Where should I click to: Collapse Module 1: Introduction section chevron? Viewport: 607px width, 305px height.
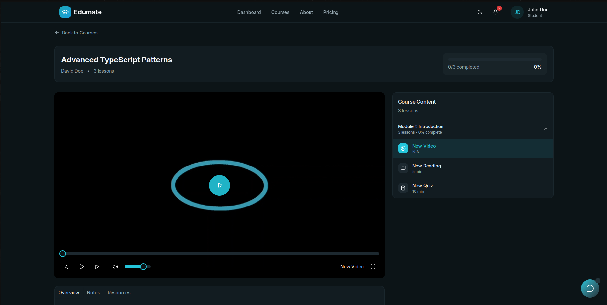coord(546,129)
